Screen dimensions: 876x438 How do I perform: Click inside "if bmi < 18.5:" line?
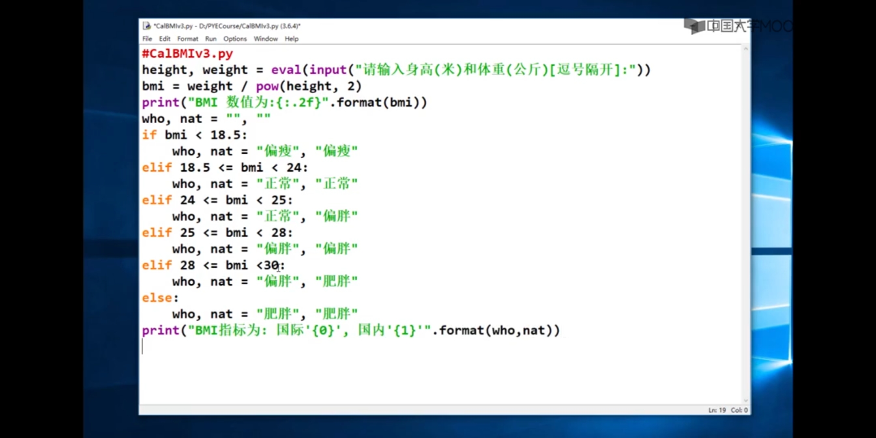pos(194,135)
